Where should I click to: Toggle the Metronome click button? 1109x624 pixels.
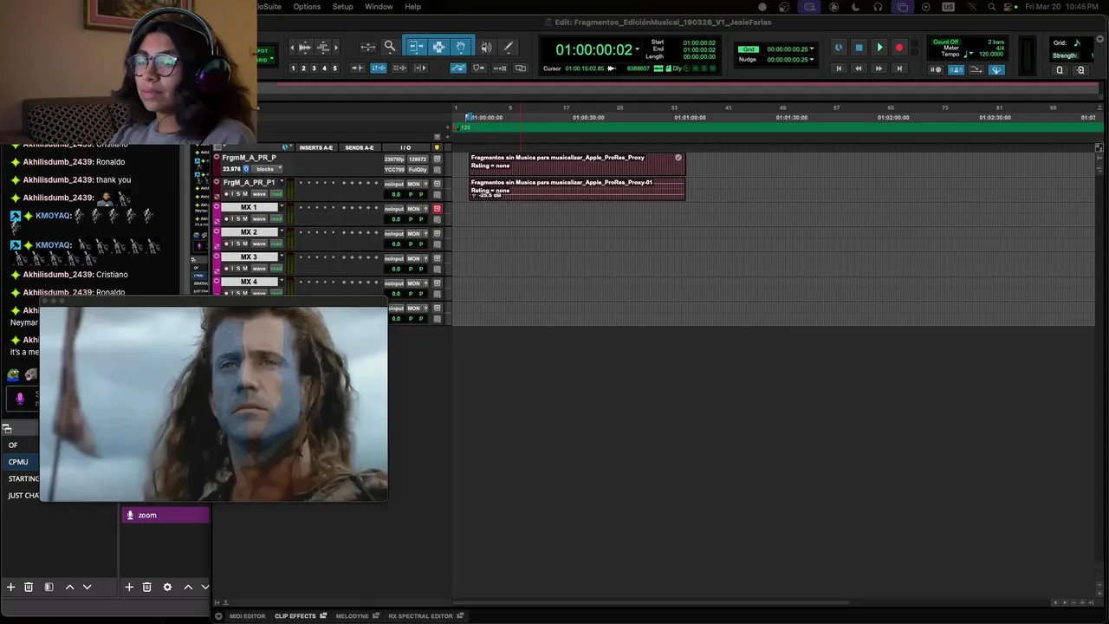[x=956, y=69]
